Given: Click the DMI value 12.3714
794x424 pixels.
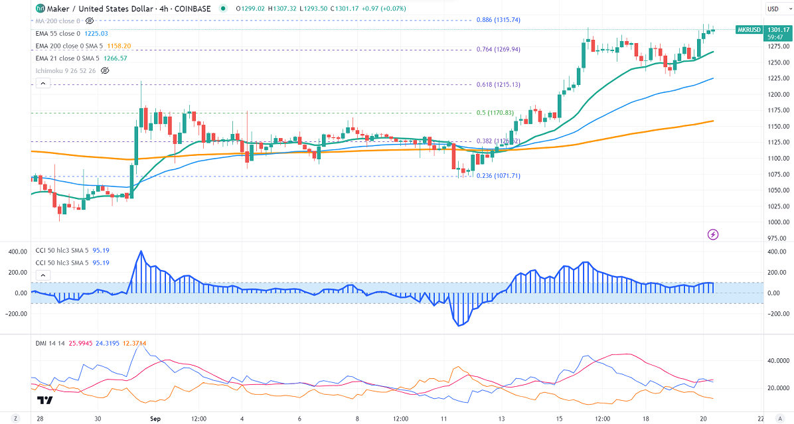Looking at the screenshot, I should 135,344.
